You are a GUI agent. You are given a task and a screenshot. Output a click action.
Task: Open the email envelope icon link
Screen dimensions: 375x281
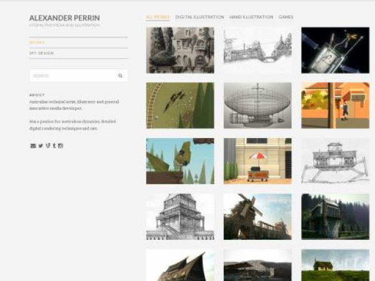pos(33,145)
